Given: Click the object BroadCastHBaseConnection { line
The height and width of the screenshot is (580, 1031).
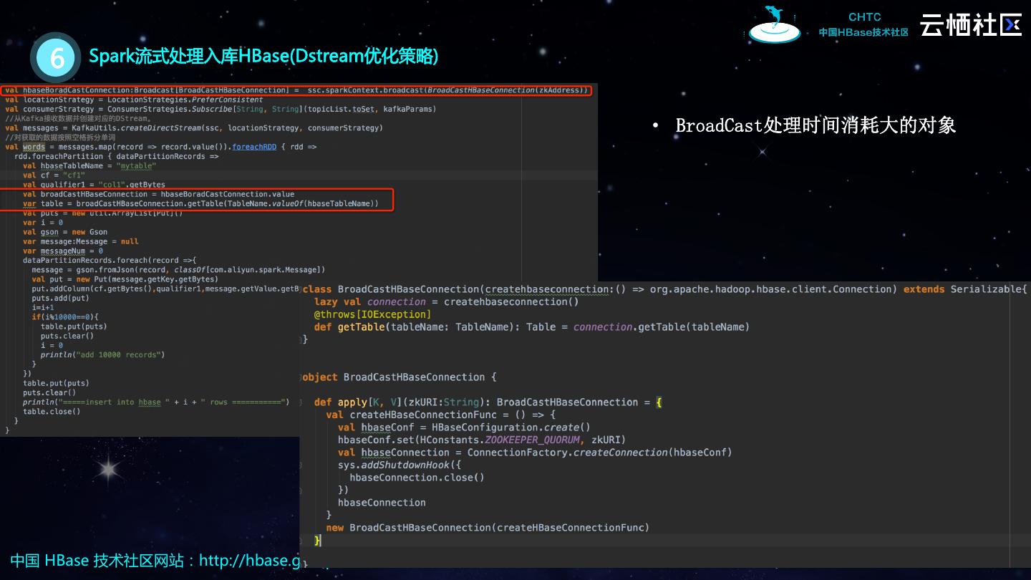Looking at the screenshot, I should [x=399, y=377].
